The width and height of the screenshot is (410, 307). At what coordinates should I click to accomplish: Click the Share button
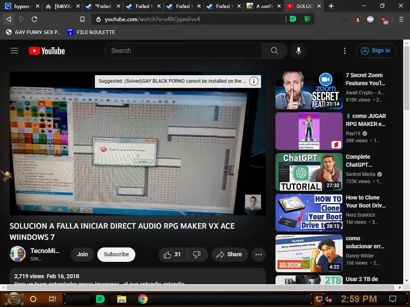(229, 254)
